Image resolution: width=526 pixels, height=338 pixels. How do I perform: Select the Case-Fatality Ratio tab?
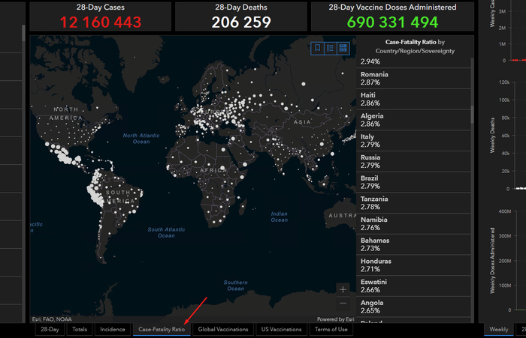point(162,329)
